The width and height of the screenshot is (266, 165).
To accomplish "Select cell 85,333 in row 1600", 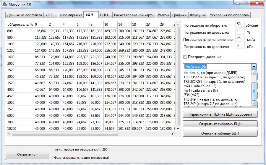I will (41, 57).
